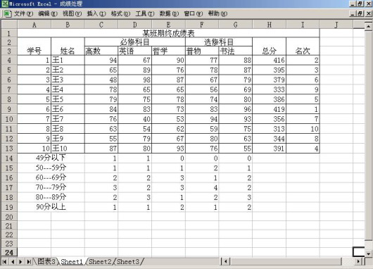Viewport: 373px width, 269px height.
Task: Select the name cell 王10
Action: click(68, 149)
